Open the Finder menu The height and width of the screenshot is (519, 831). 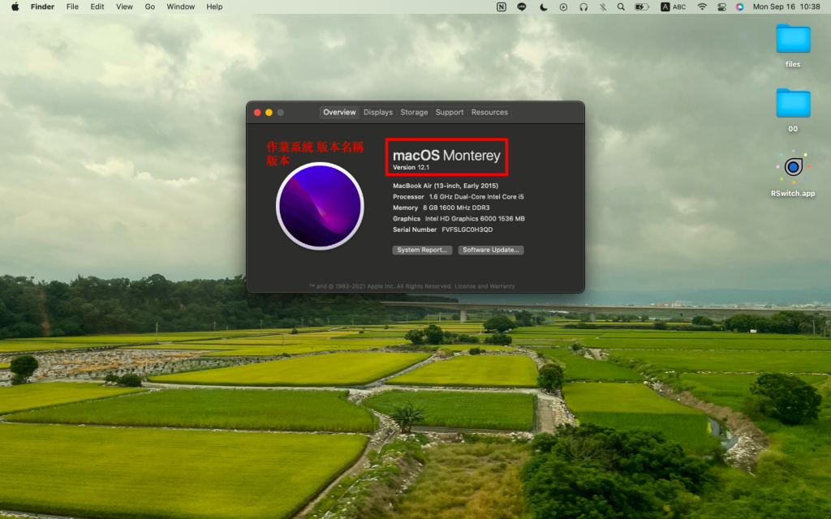(42, 6)
